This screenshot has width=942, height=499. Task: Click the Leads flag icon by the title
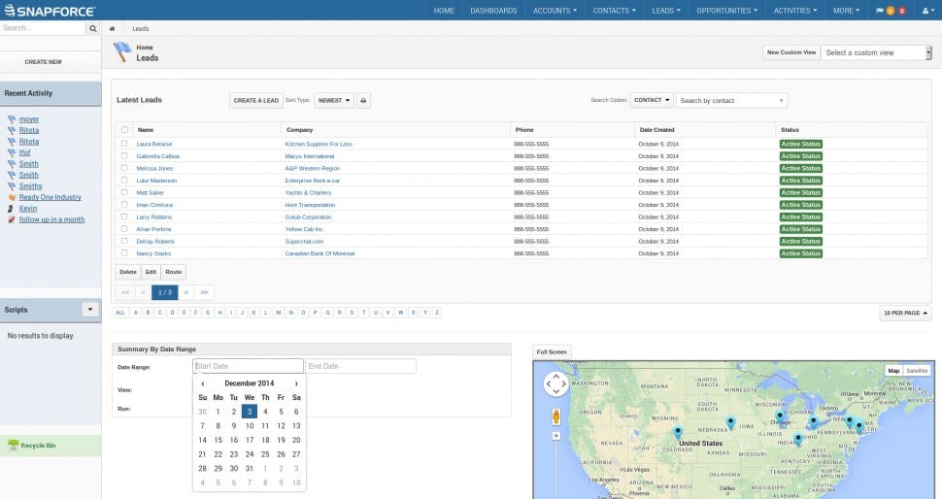pos(122,52)
